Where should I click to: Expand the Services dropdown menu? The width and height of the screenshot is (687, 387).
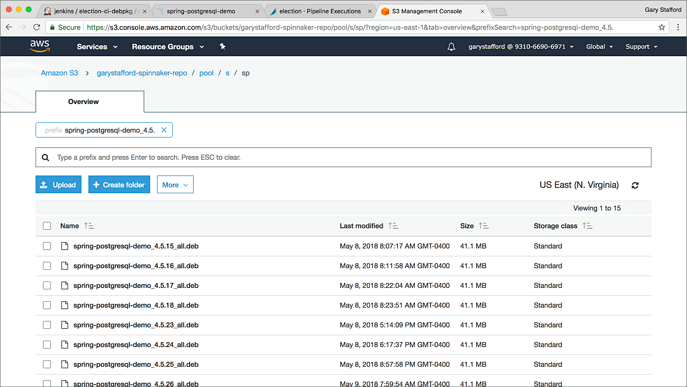coord(97,47)
